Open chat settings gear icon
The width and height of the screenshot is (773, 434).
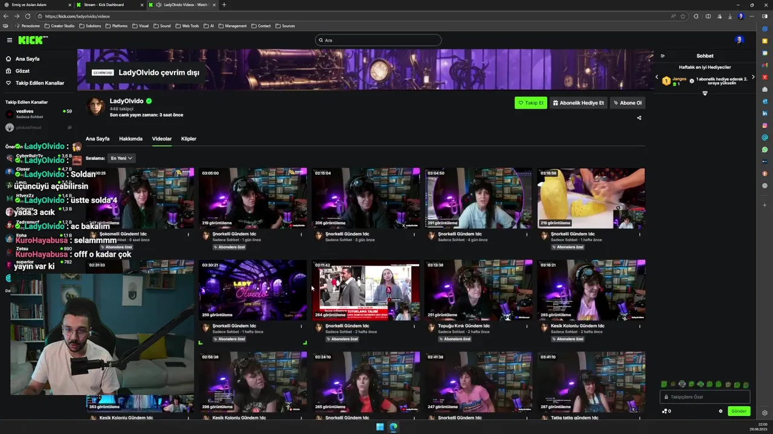pos(720,411)
